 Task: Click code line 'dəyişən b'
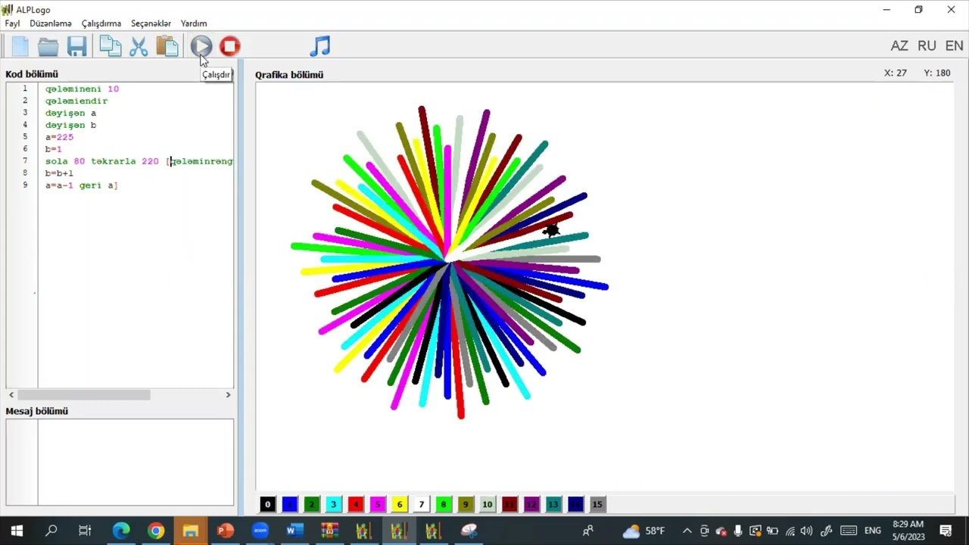coord(70,125)
